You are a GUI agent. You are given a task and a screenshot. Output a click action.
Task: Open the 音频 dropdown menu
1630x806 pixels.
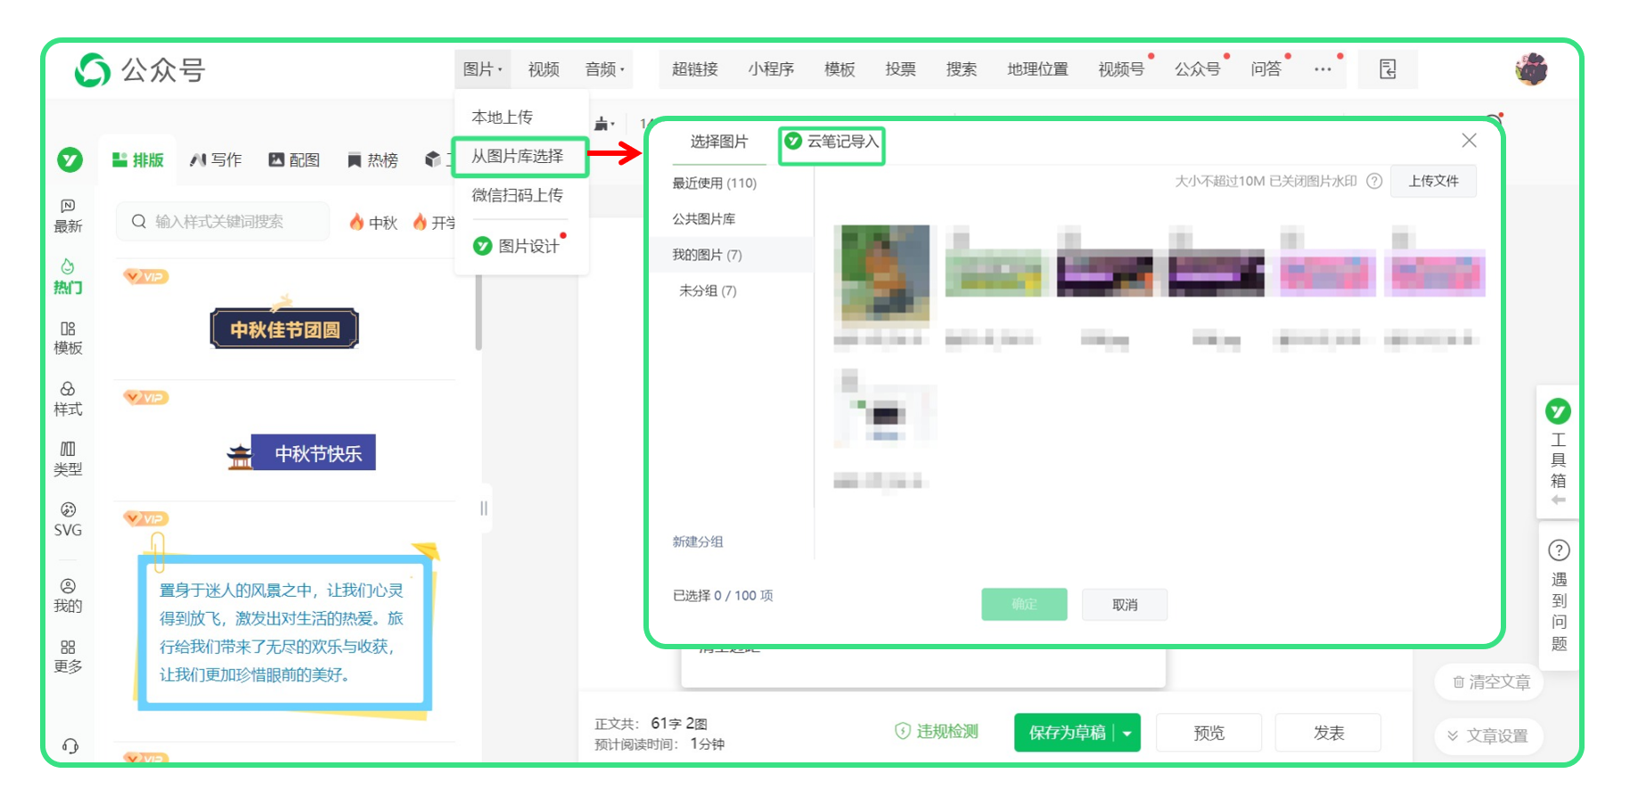tap(604, 69)
